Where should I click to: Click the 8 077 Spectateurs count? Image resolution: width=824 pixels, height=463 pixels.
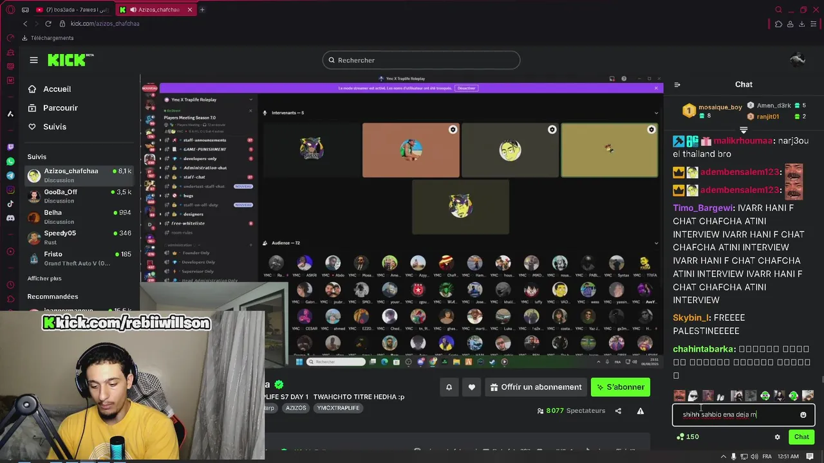tap(571, 411)
